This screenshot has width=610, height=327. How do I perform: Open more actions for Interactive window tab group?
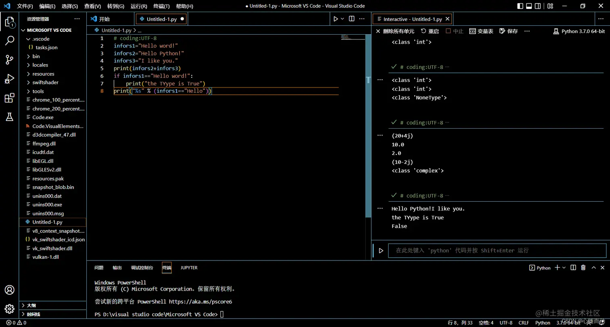(x=601, y=19)
